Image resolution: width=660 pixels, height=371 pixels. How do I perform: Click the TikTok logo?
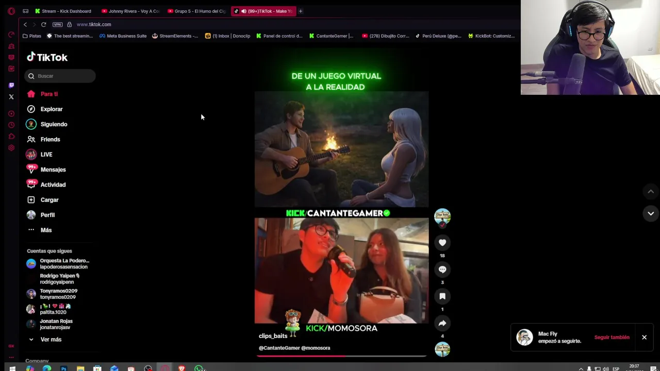pyautogui.click(x=47, y=57)
